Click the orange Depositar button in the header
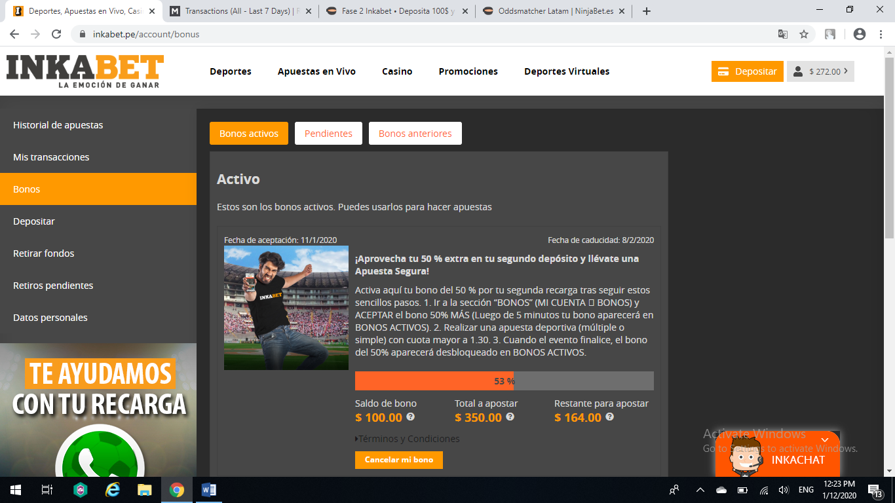The width and height of the screenshot is (895, 503). [x=748, y=71]
